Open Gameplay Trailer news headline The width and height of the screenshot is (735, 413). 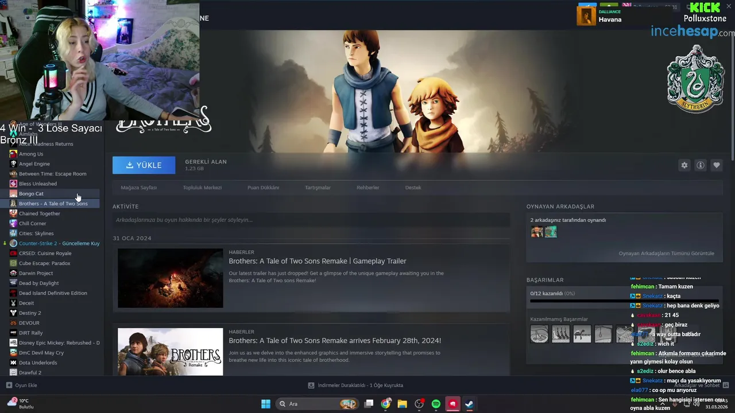pyautogui.click(x=318, y=261)
